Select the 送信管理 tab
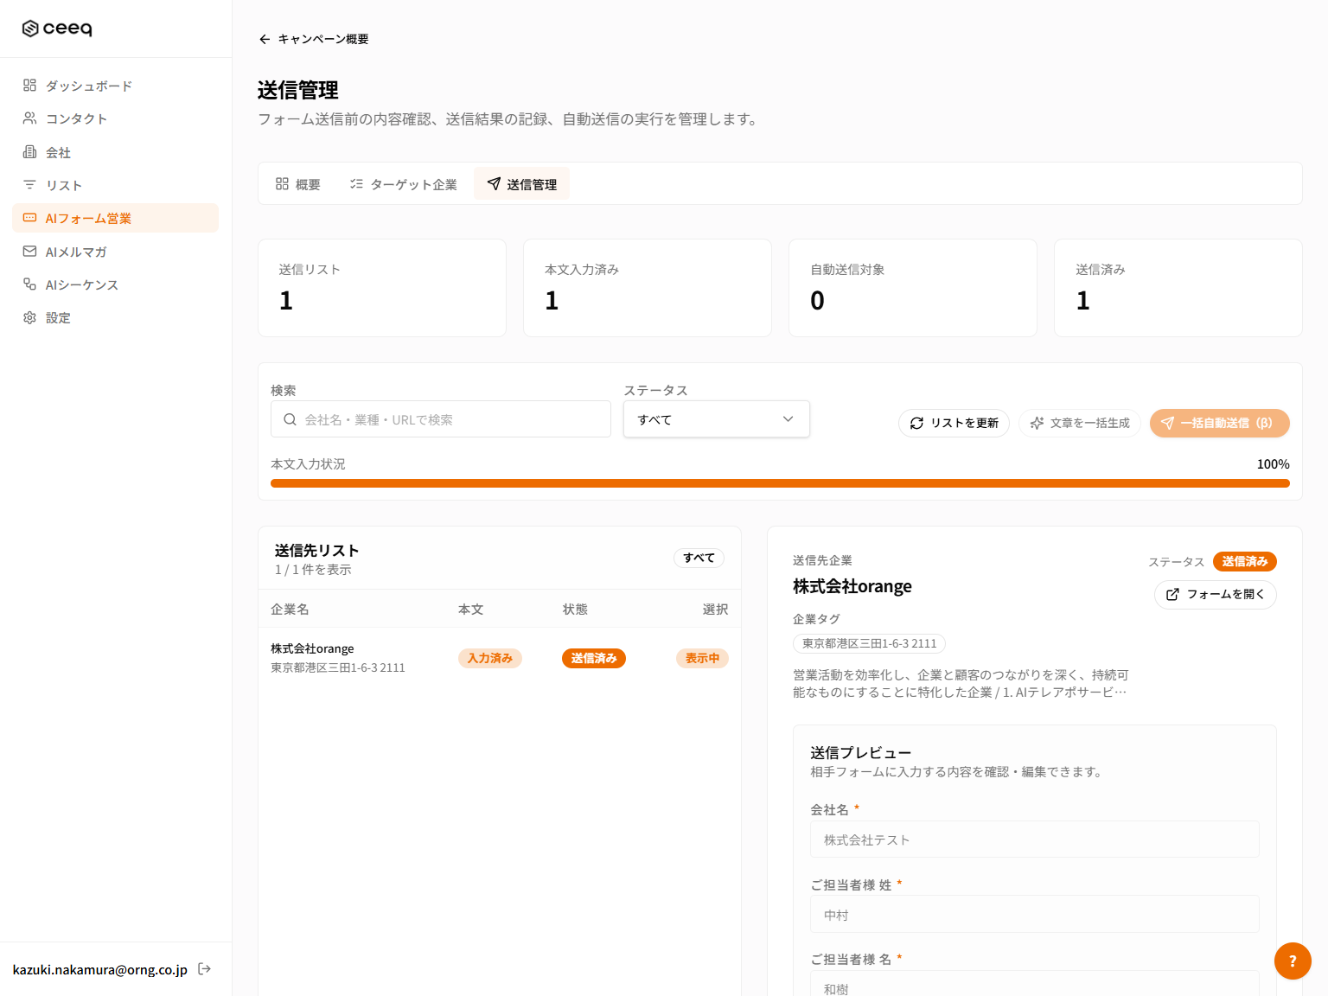Screen dimensions: 1328x996 point(521,184)
